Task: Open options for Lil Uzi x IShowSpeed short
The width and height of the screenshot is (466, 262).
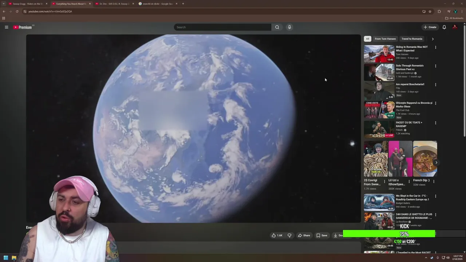Action: pyautogui.click(x=409, y=181)
